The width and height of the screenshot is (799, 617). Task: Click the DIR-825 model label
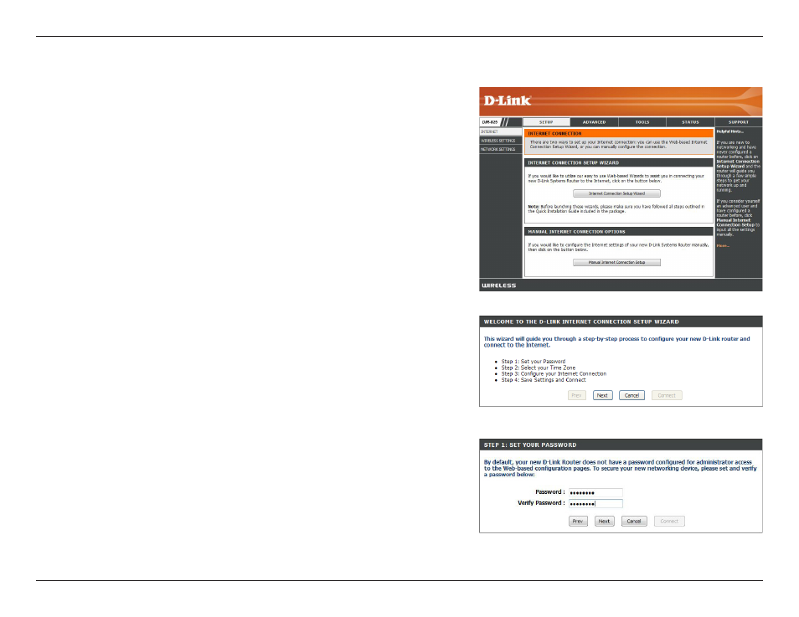490,122
